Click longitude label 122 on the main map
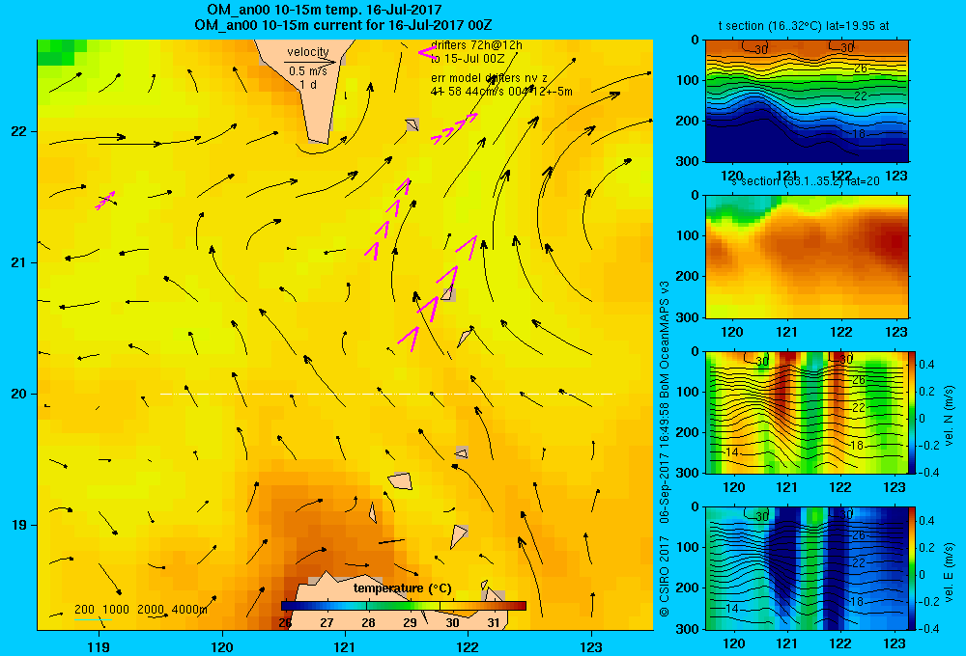The height and width of the screenshot is (656, 966). [469, 646]
